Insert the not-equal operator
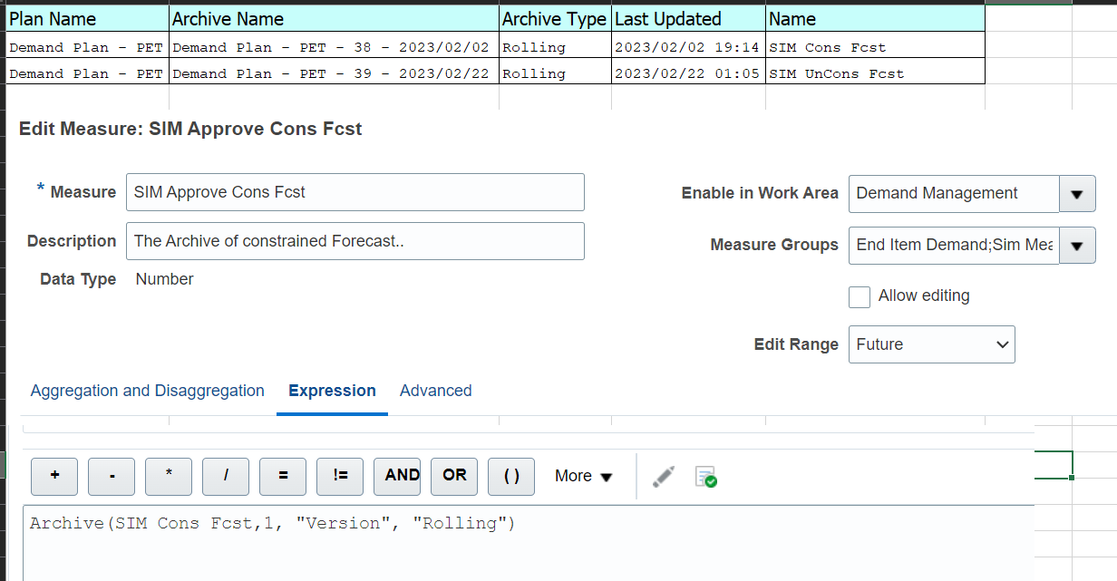The height and width of the screenshot is (581, 1117). [339, 476]
